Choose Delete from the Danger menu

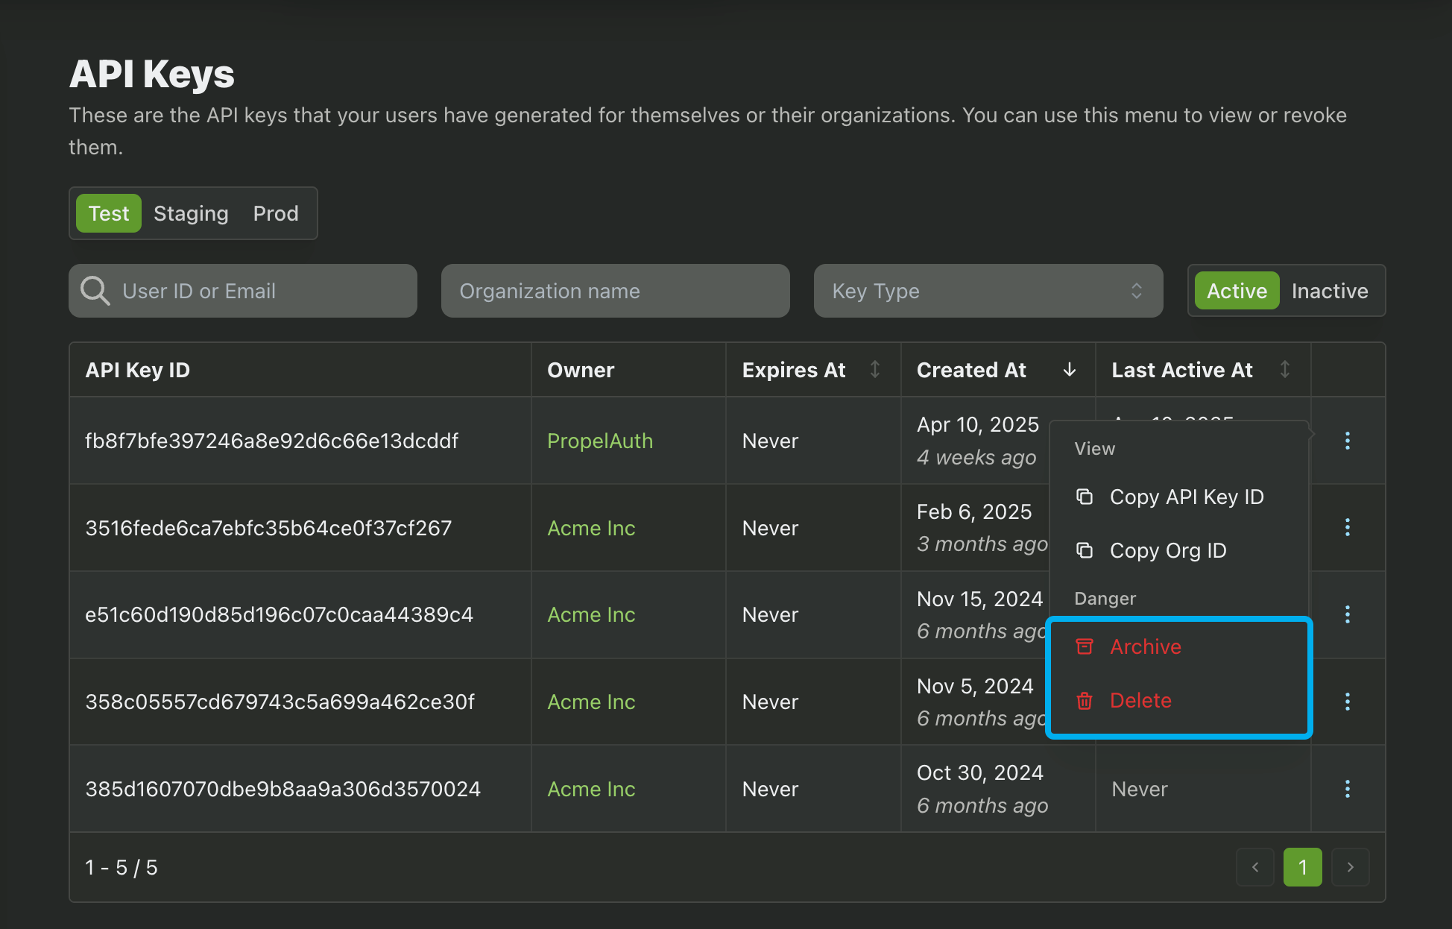[1179, 700]
